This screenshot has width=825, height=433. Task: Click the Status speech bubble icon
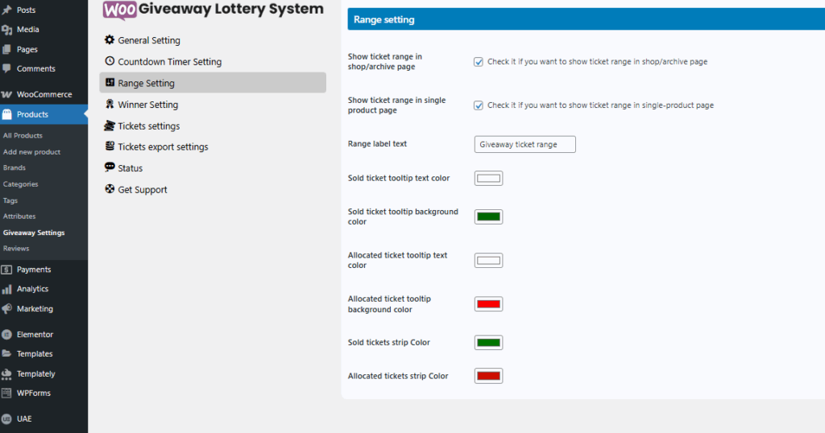coord(110,167)
